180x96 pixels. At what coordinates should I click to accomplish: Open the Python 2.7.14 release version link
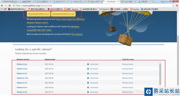click(x=22, y=78)
